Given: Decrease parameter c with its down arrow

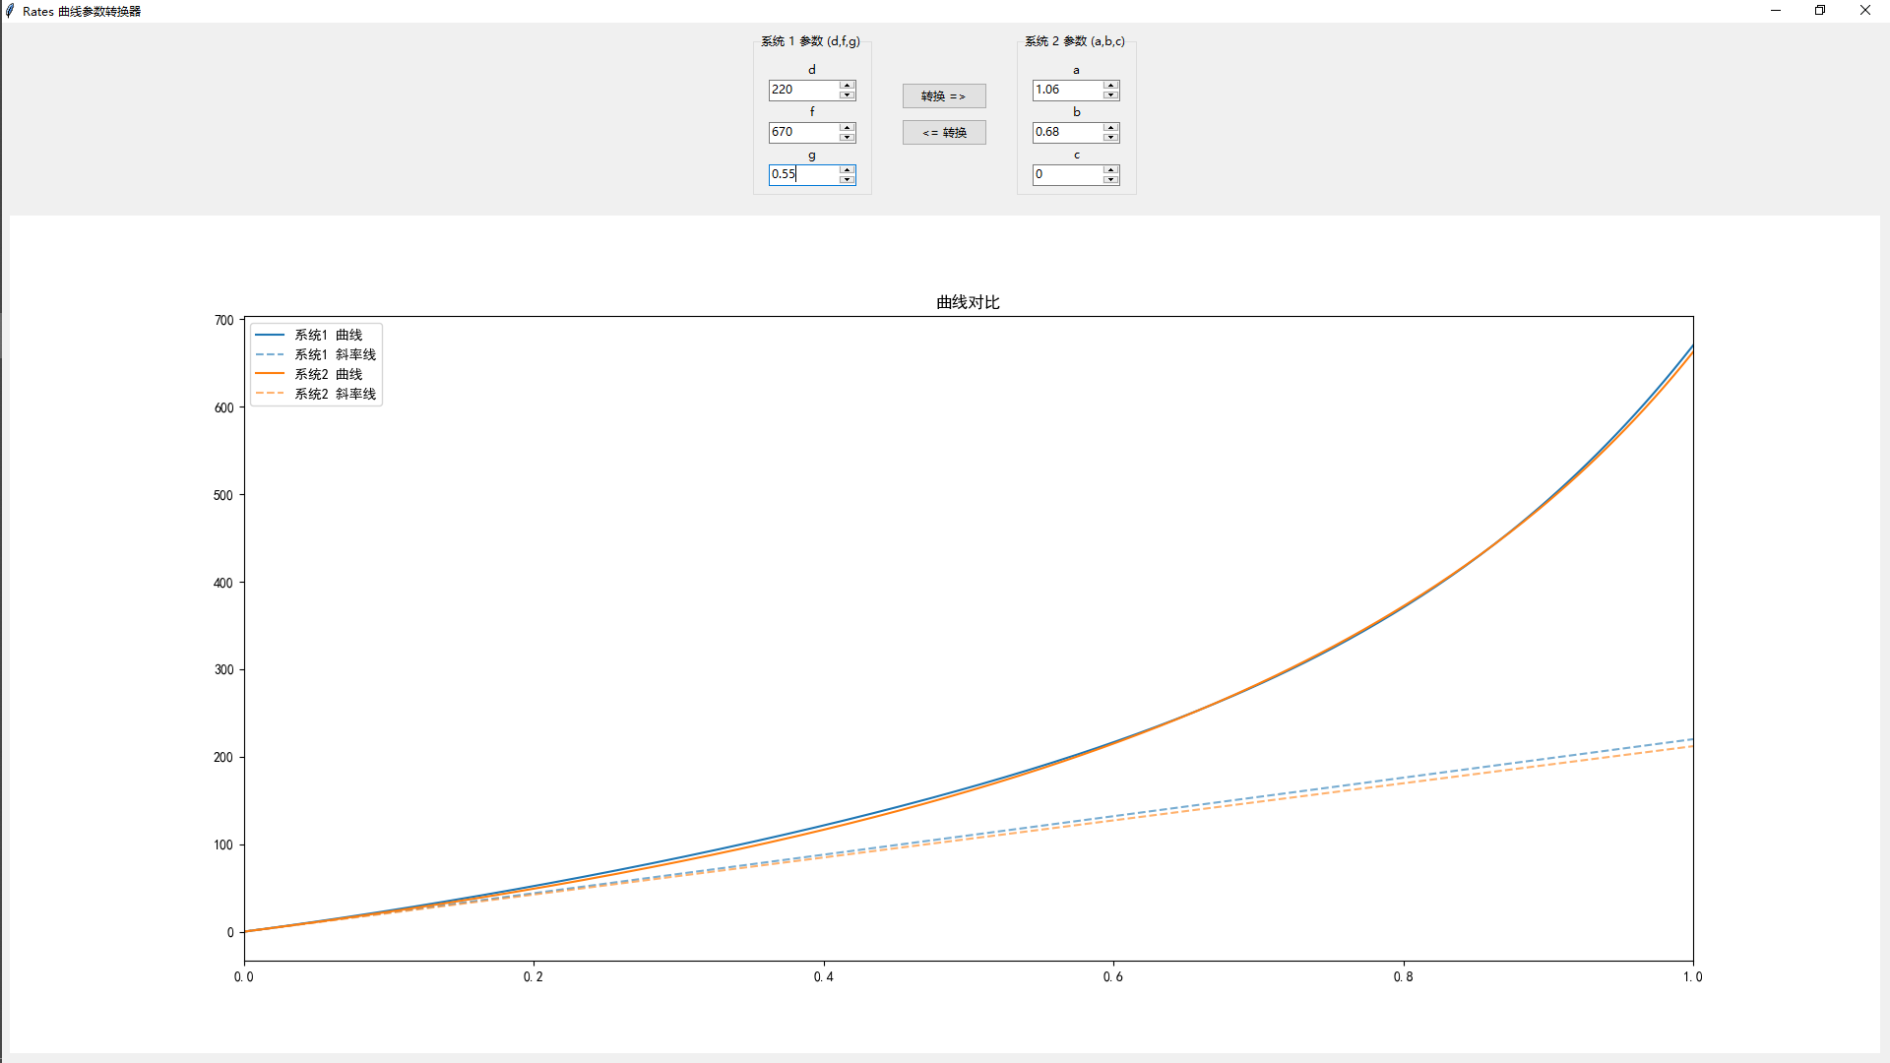Looking at the screenshot, I should click(1110, 179).
